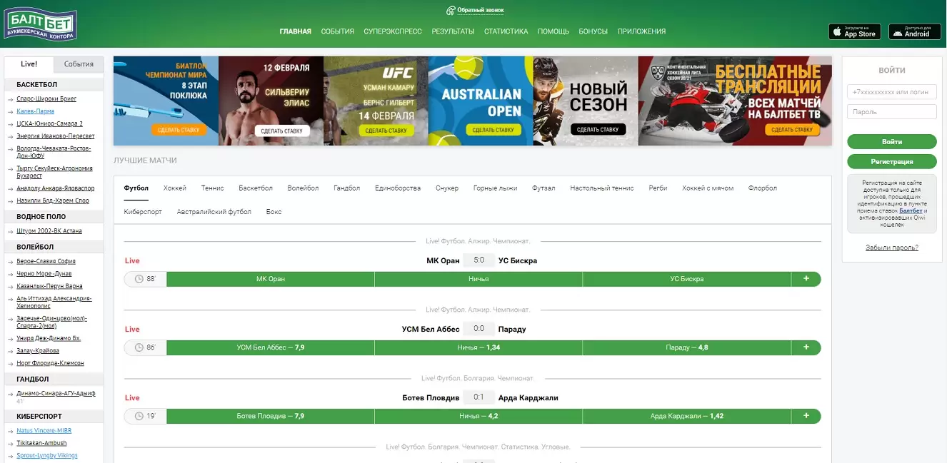Select the Хоккей sport tab

coord(175,188)
